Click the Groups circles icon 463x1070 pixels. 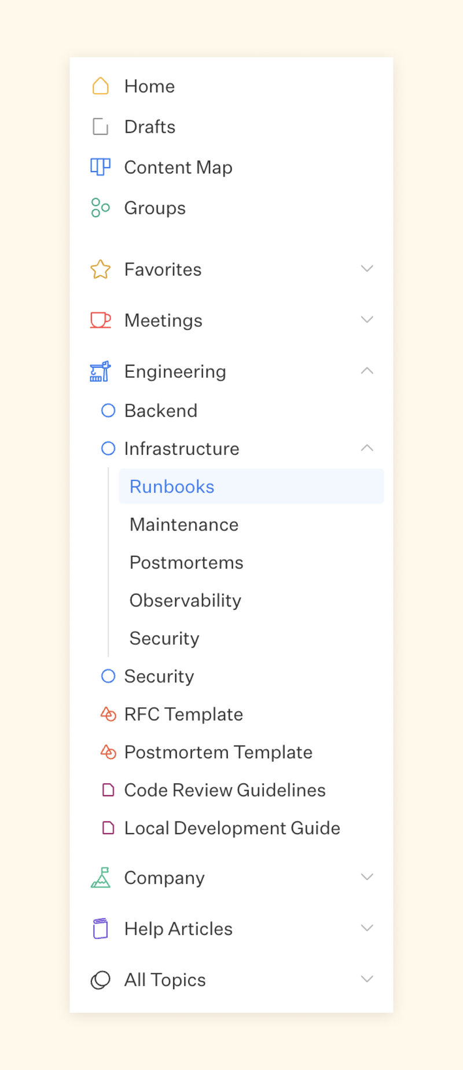tap(100, 208)
